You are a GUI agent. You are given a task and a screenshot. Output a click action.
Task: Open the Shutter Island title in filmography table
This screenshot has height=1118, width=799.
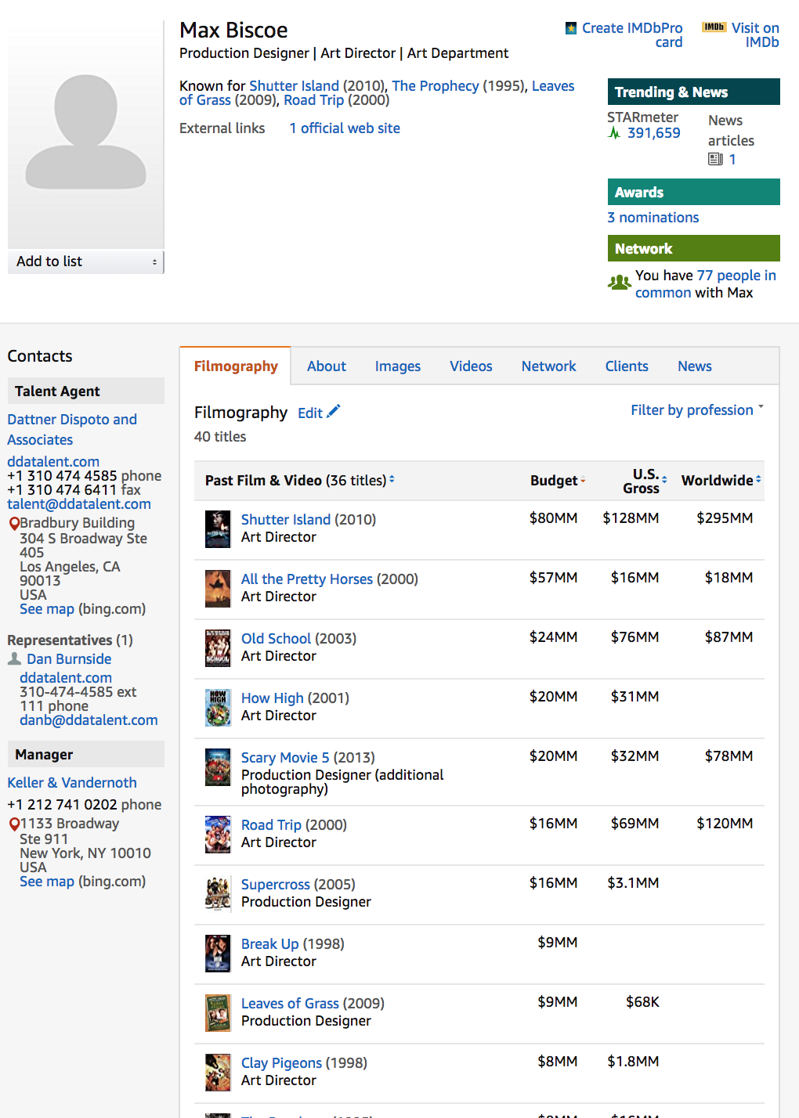click(x=286, y=520)
